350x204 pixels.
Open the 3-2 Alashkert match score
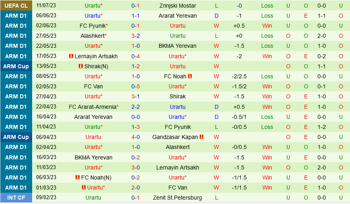point(135,36)
